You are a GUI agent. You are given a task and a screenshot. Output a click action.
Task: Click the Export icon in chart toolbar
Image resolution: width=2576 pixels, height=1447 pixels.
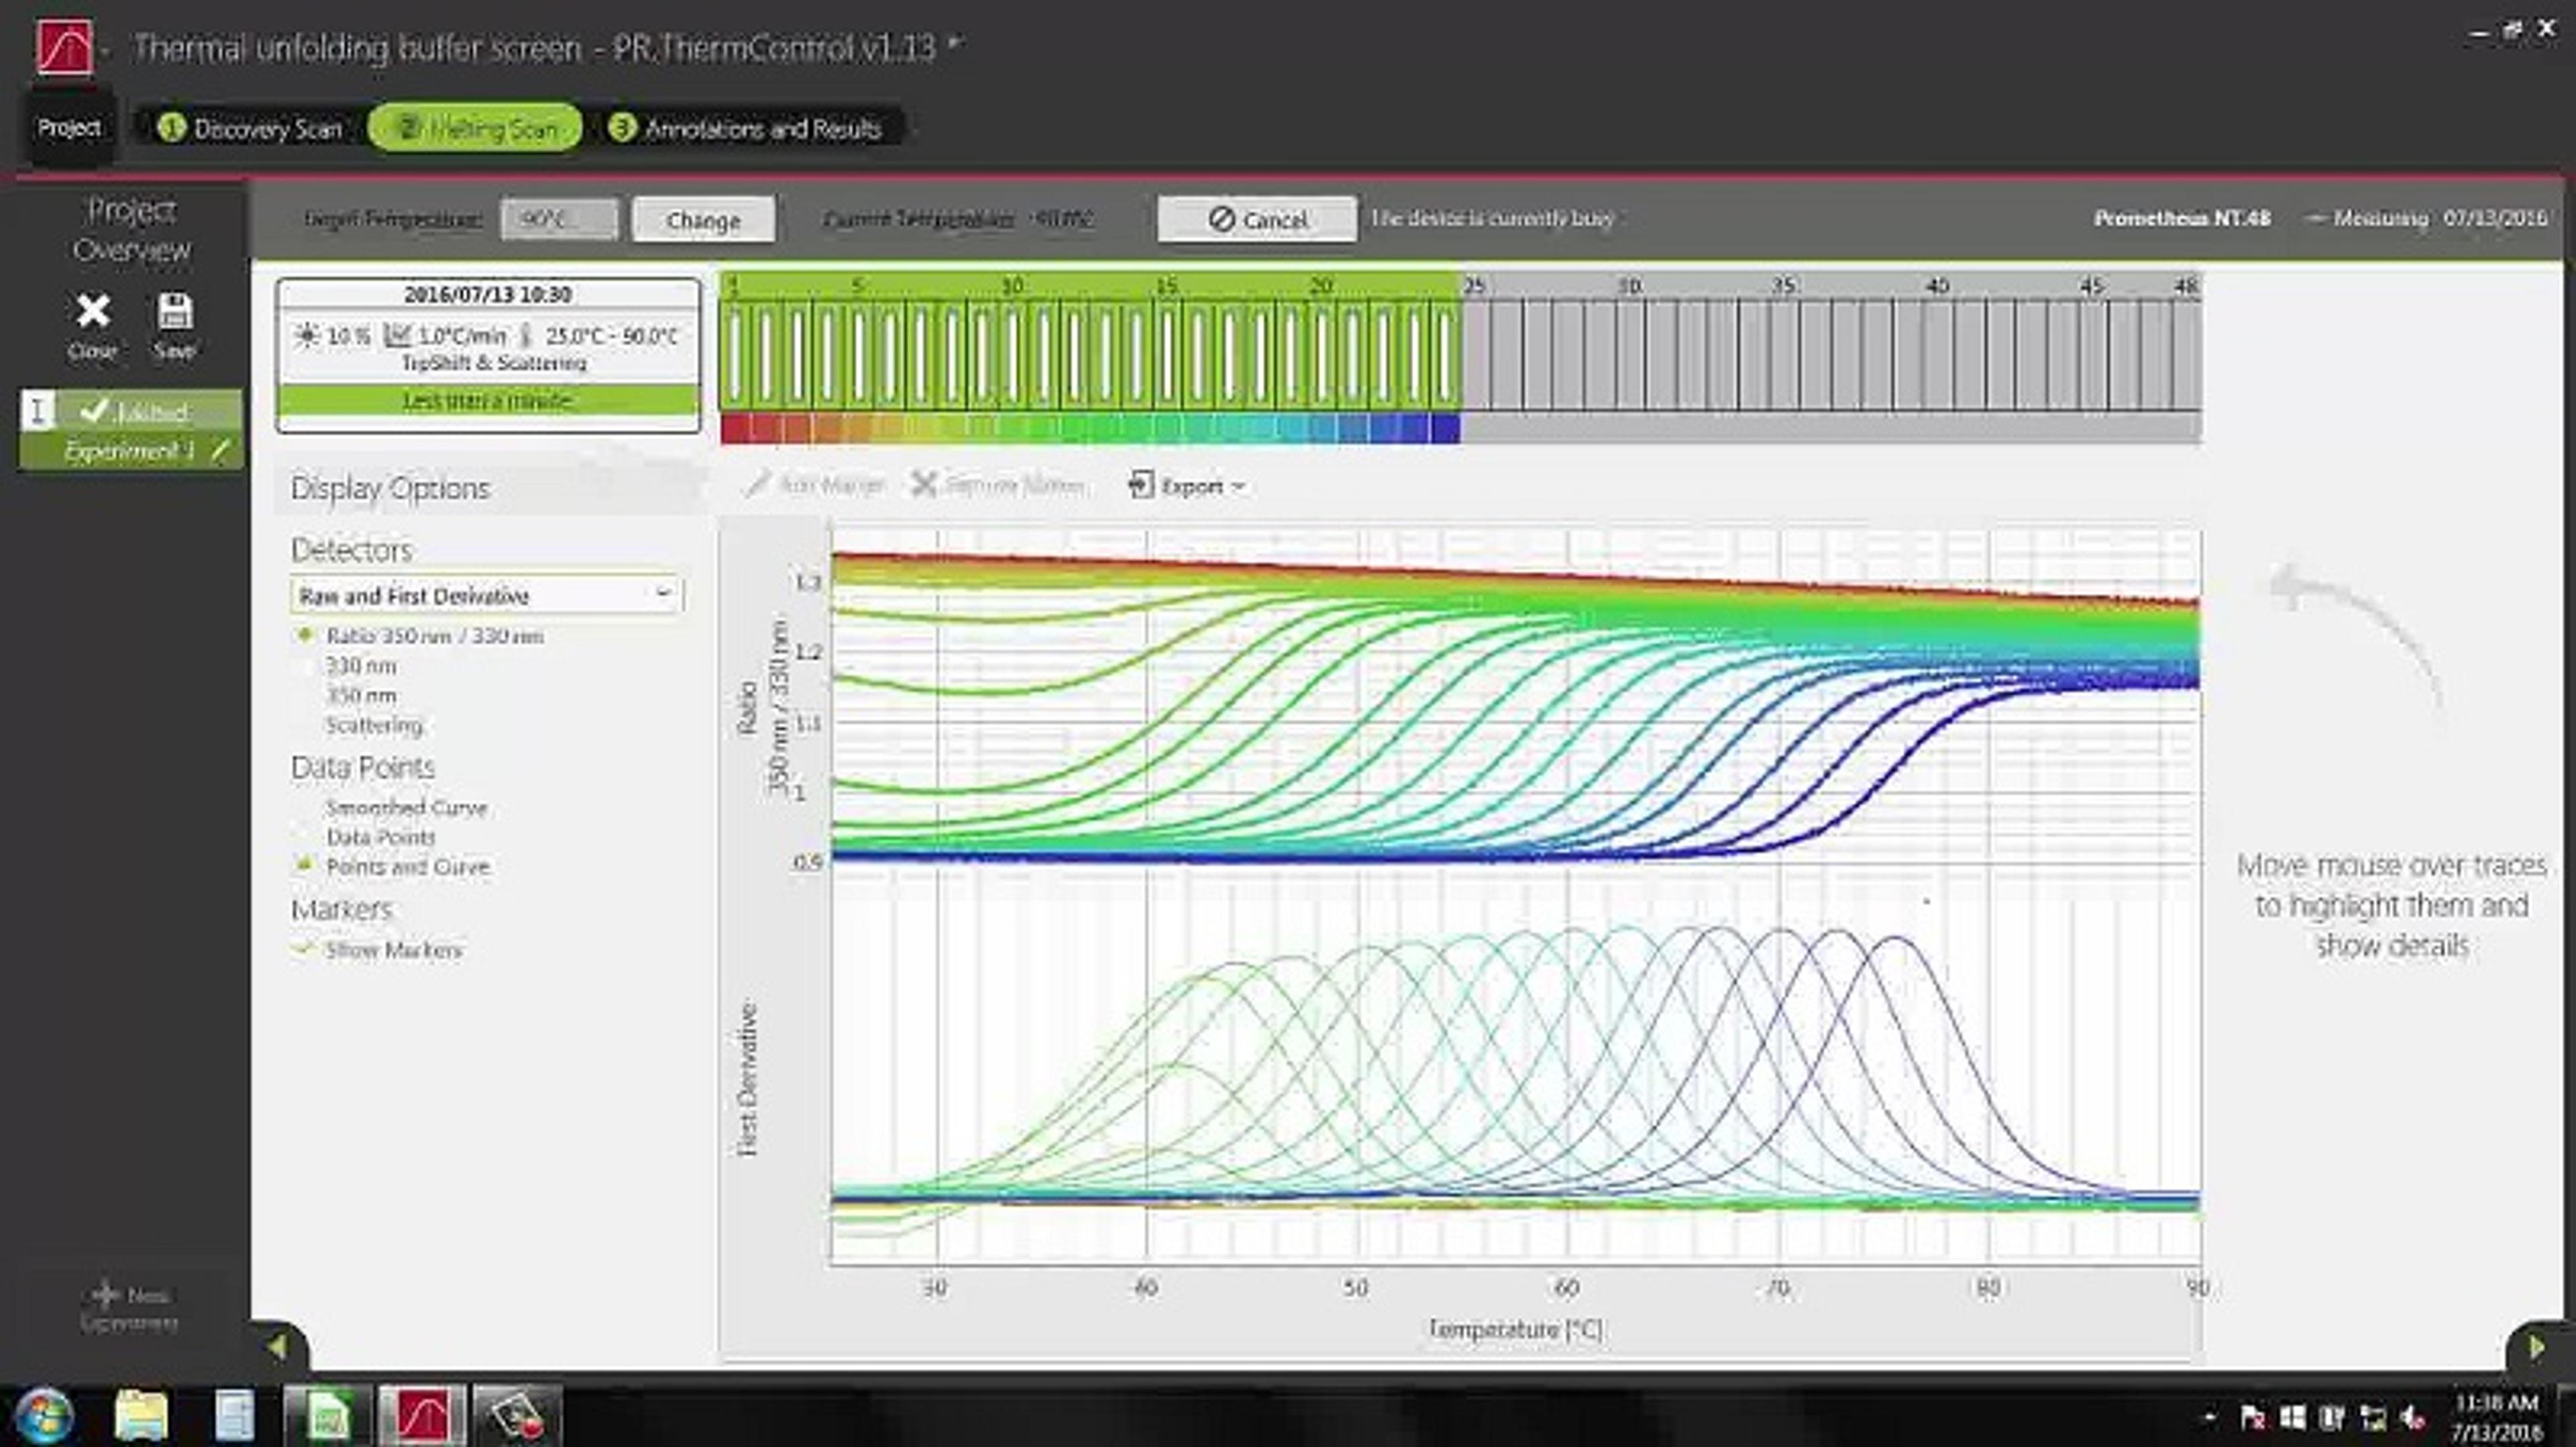(1140, 486)
